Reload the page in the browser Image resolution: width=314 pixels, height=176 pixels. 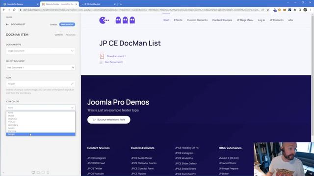coord(14,10)
